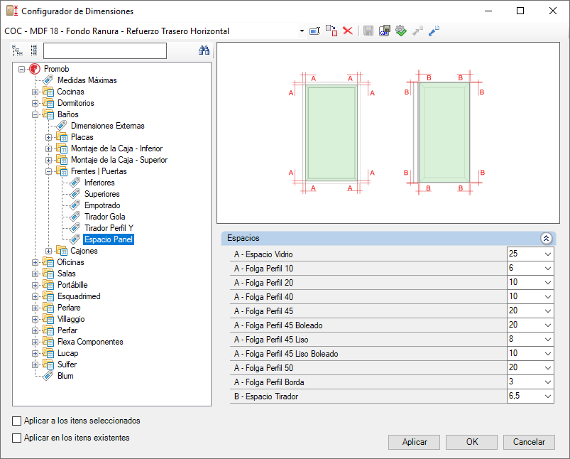Click the tag icon beside Tirador Gola
The image size is (570, 459).
click(x=75, y=217)
